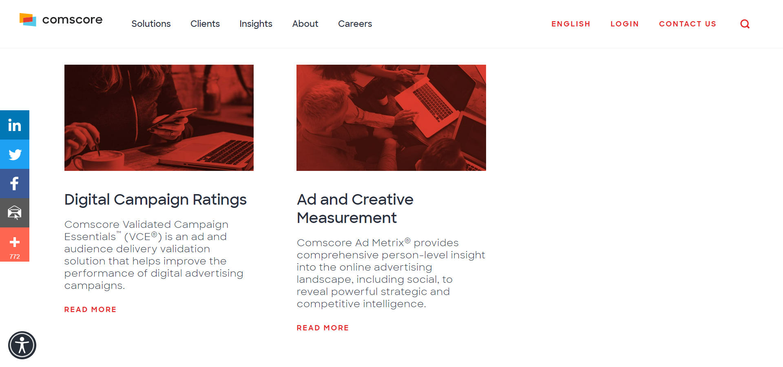Share page on LinkedIn

pos(15,125)
